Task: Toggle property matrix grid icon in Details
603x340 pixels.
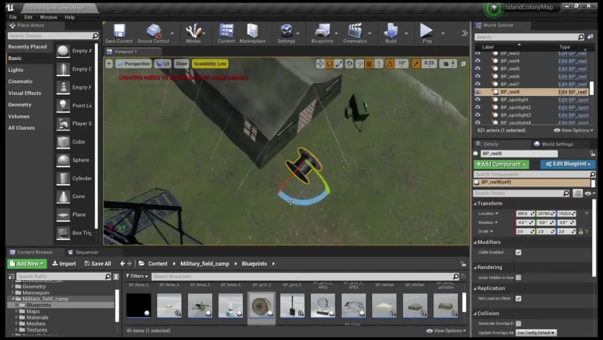Action: (x=578, y=193)
